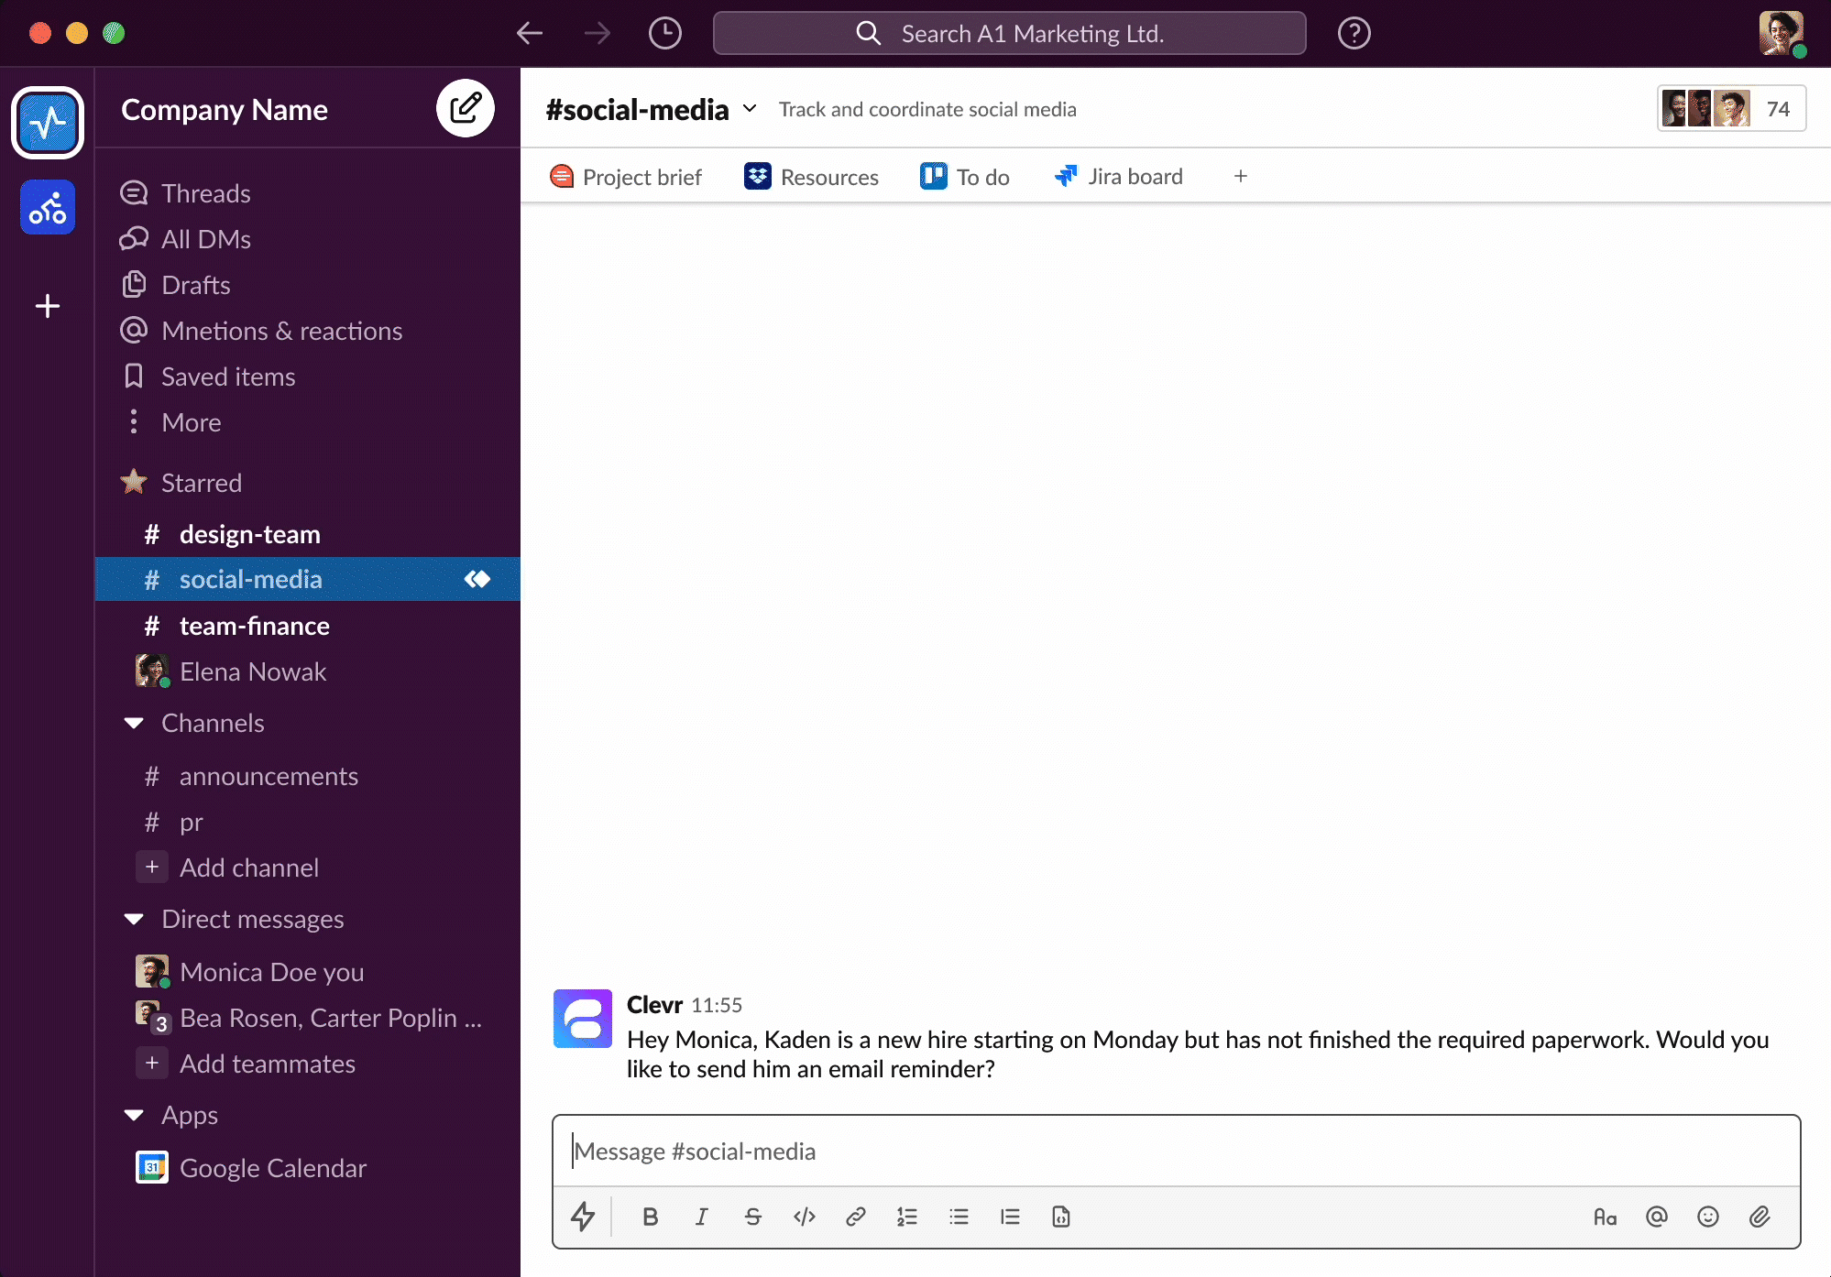Click the italic formatting icon
The image size is (1831, 1277).
point(701,1217)
